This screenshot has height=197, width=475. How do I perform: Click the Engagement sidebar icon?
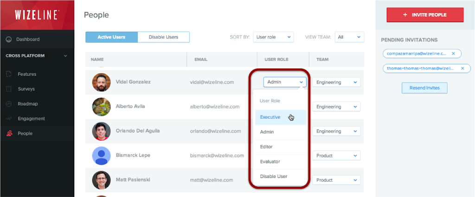point(9,119)
